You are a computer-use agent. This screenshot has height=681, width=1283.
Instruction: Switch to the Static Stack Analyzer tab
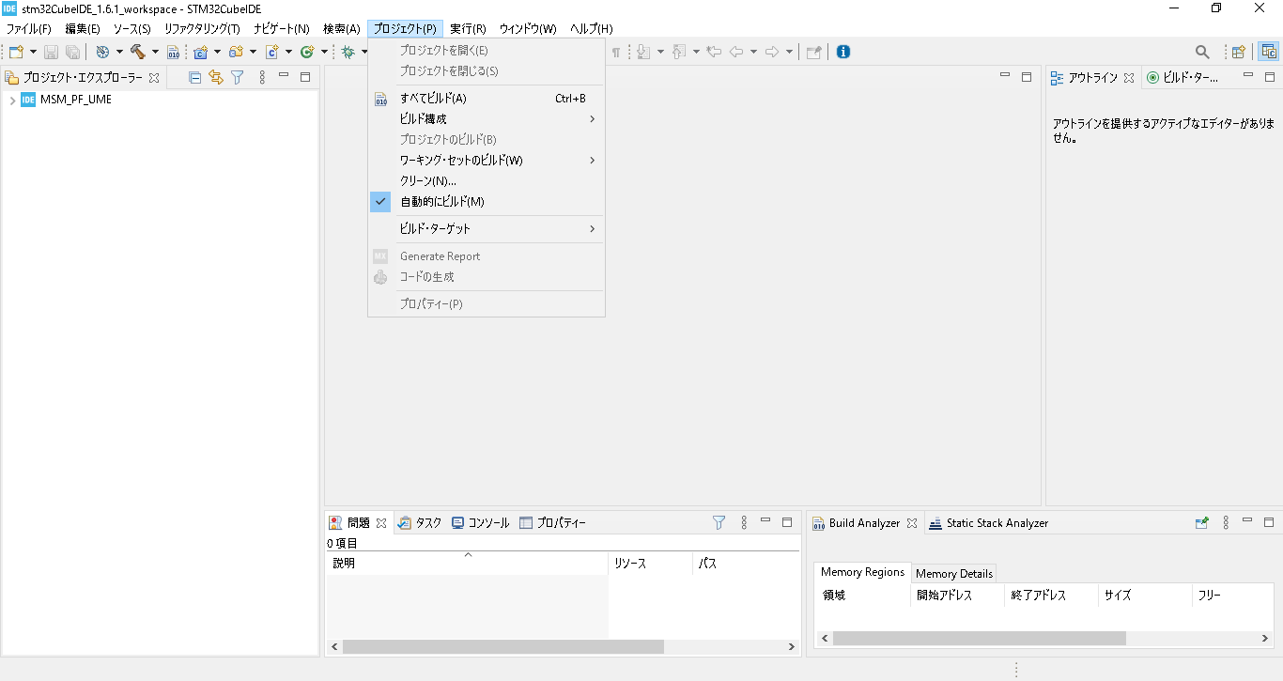[989, 523]
